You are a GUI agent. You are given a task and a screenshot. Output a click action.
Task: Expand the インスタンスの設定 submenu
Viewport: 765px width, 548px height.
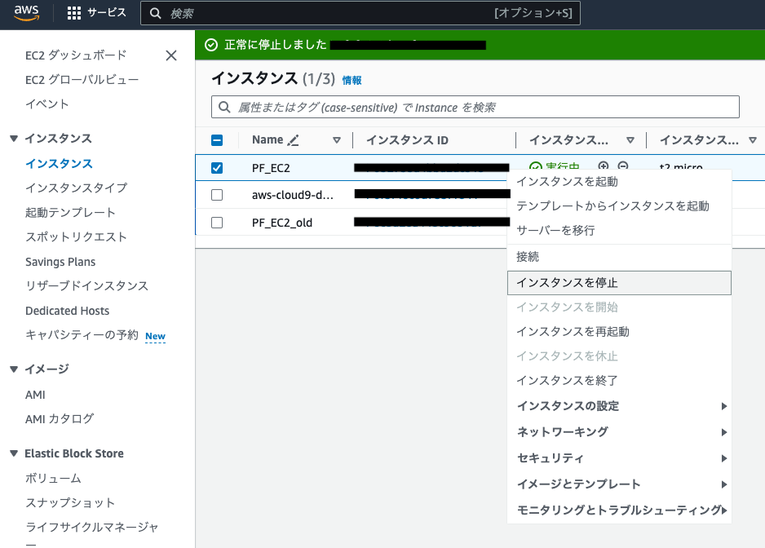pyautogui.click(x=619, y=406)
